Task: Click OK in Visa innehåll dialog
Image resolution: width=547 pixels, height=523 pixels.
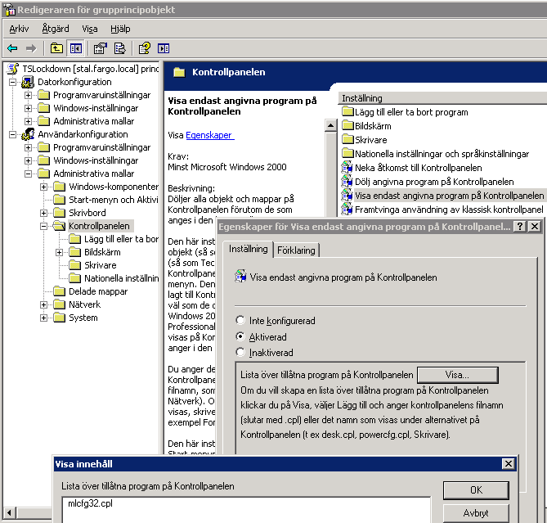Action: [x=476, y=490]
